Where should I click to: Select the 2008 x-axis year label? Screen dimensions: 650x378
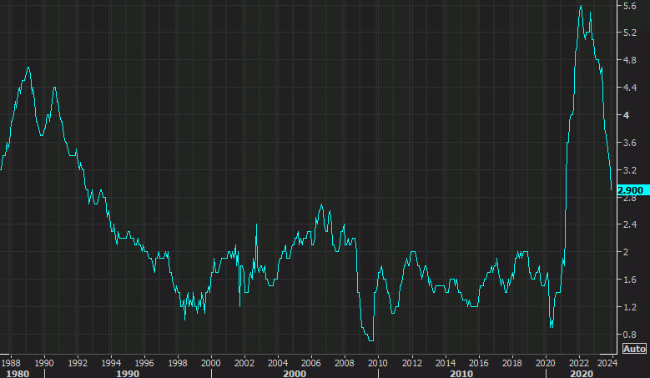pyautogui.click(x=344, y=363)
